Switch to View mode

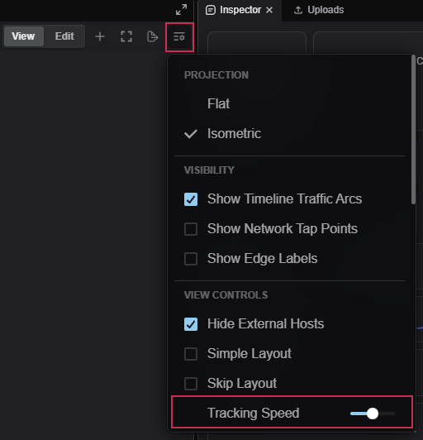(24, 36)
